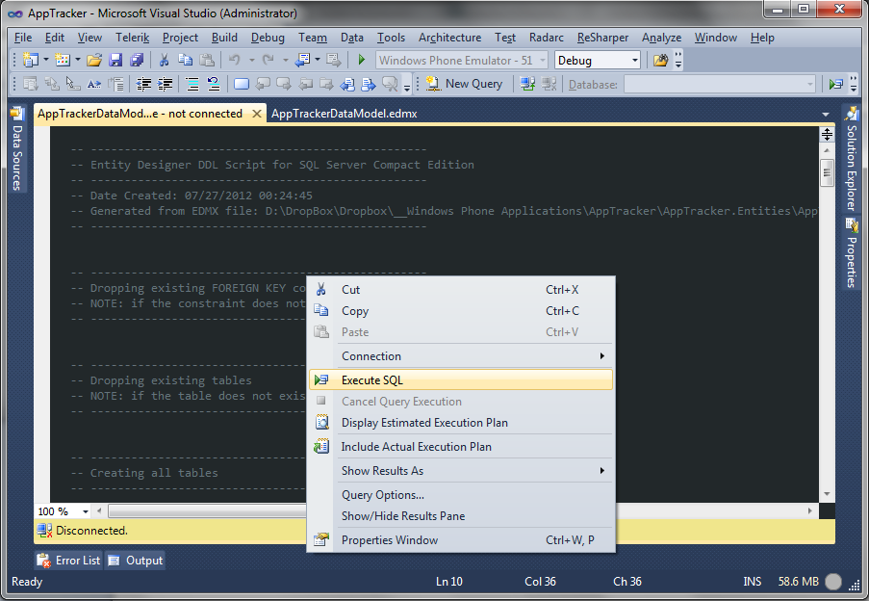Image resolution: width=869 pixels, height=601 pixels.
Task: Click the Redo arrow icon
Action: 268,60
